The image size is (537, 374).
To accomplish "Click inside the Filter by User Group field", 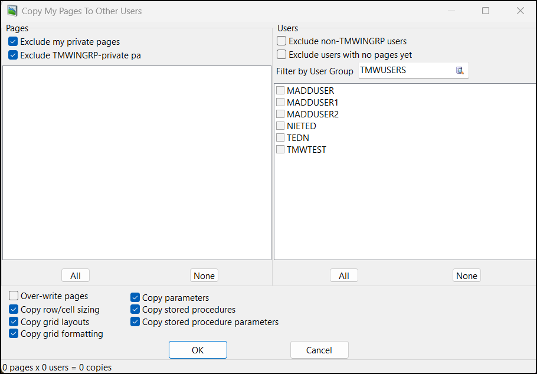I will [407, 70].
